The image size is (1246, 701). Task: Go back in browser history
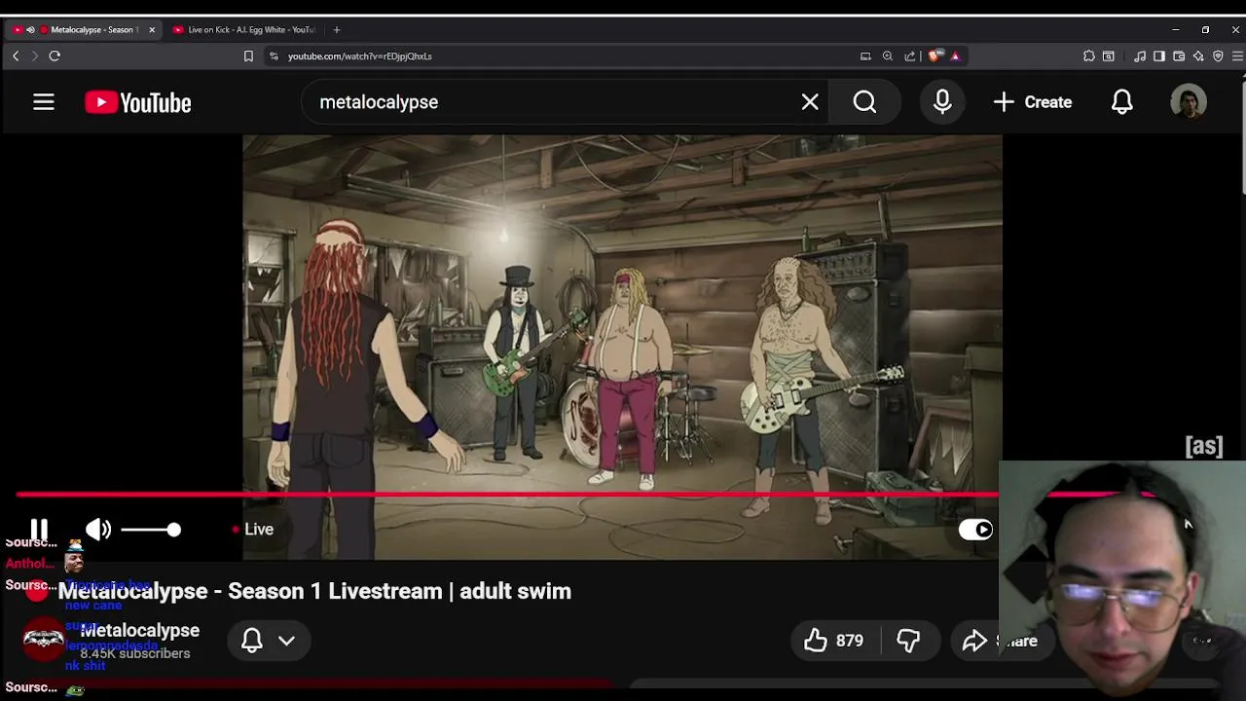click(x=16, y=56)
